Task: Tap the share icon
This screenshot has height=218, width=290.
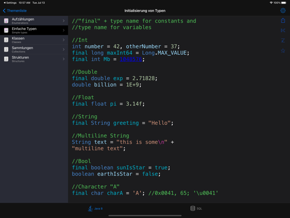Action: [283, 20]
